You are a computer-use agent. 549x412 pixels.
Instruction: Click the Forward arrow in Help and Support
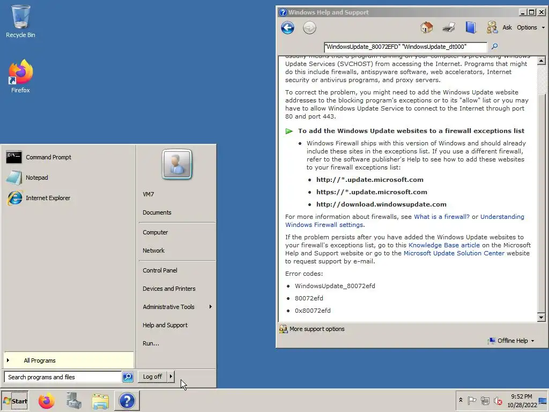tap(309, 28)
